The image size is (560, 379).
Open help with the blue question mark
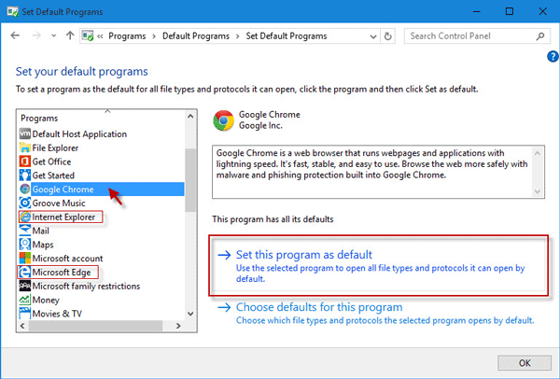(x=553, y=56)
